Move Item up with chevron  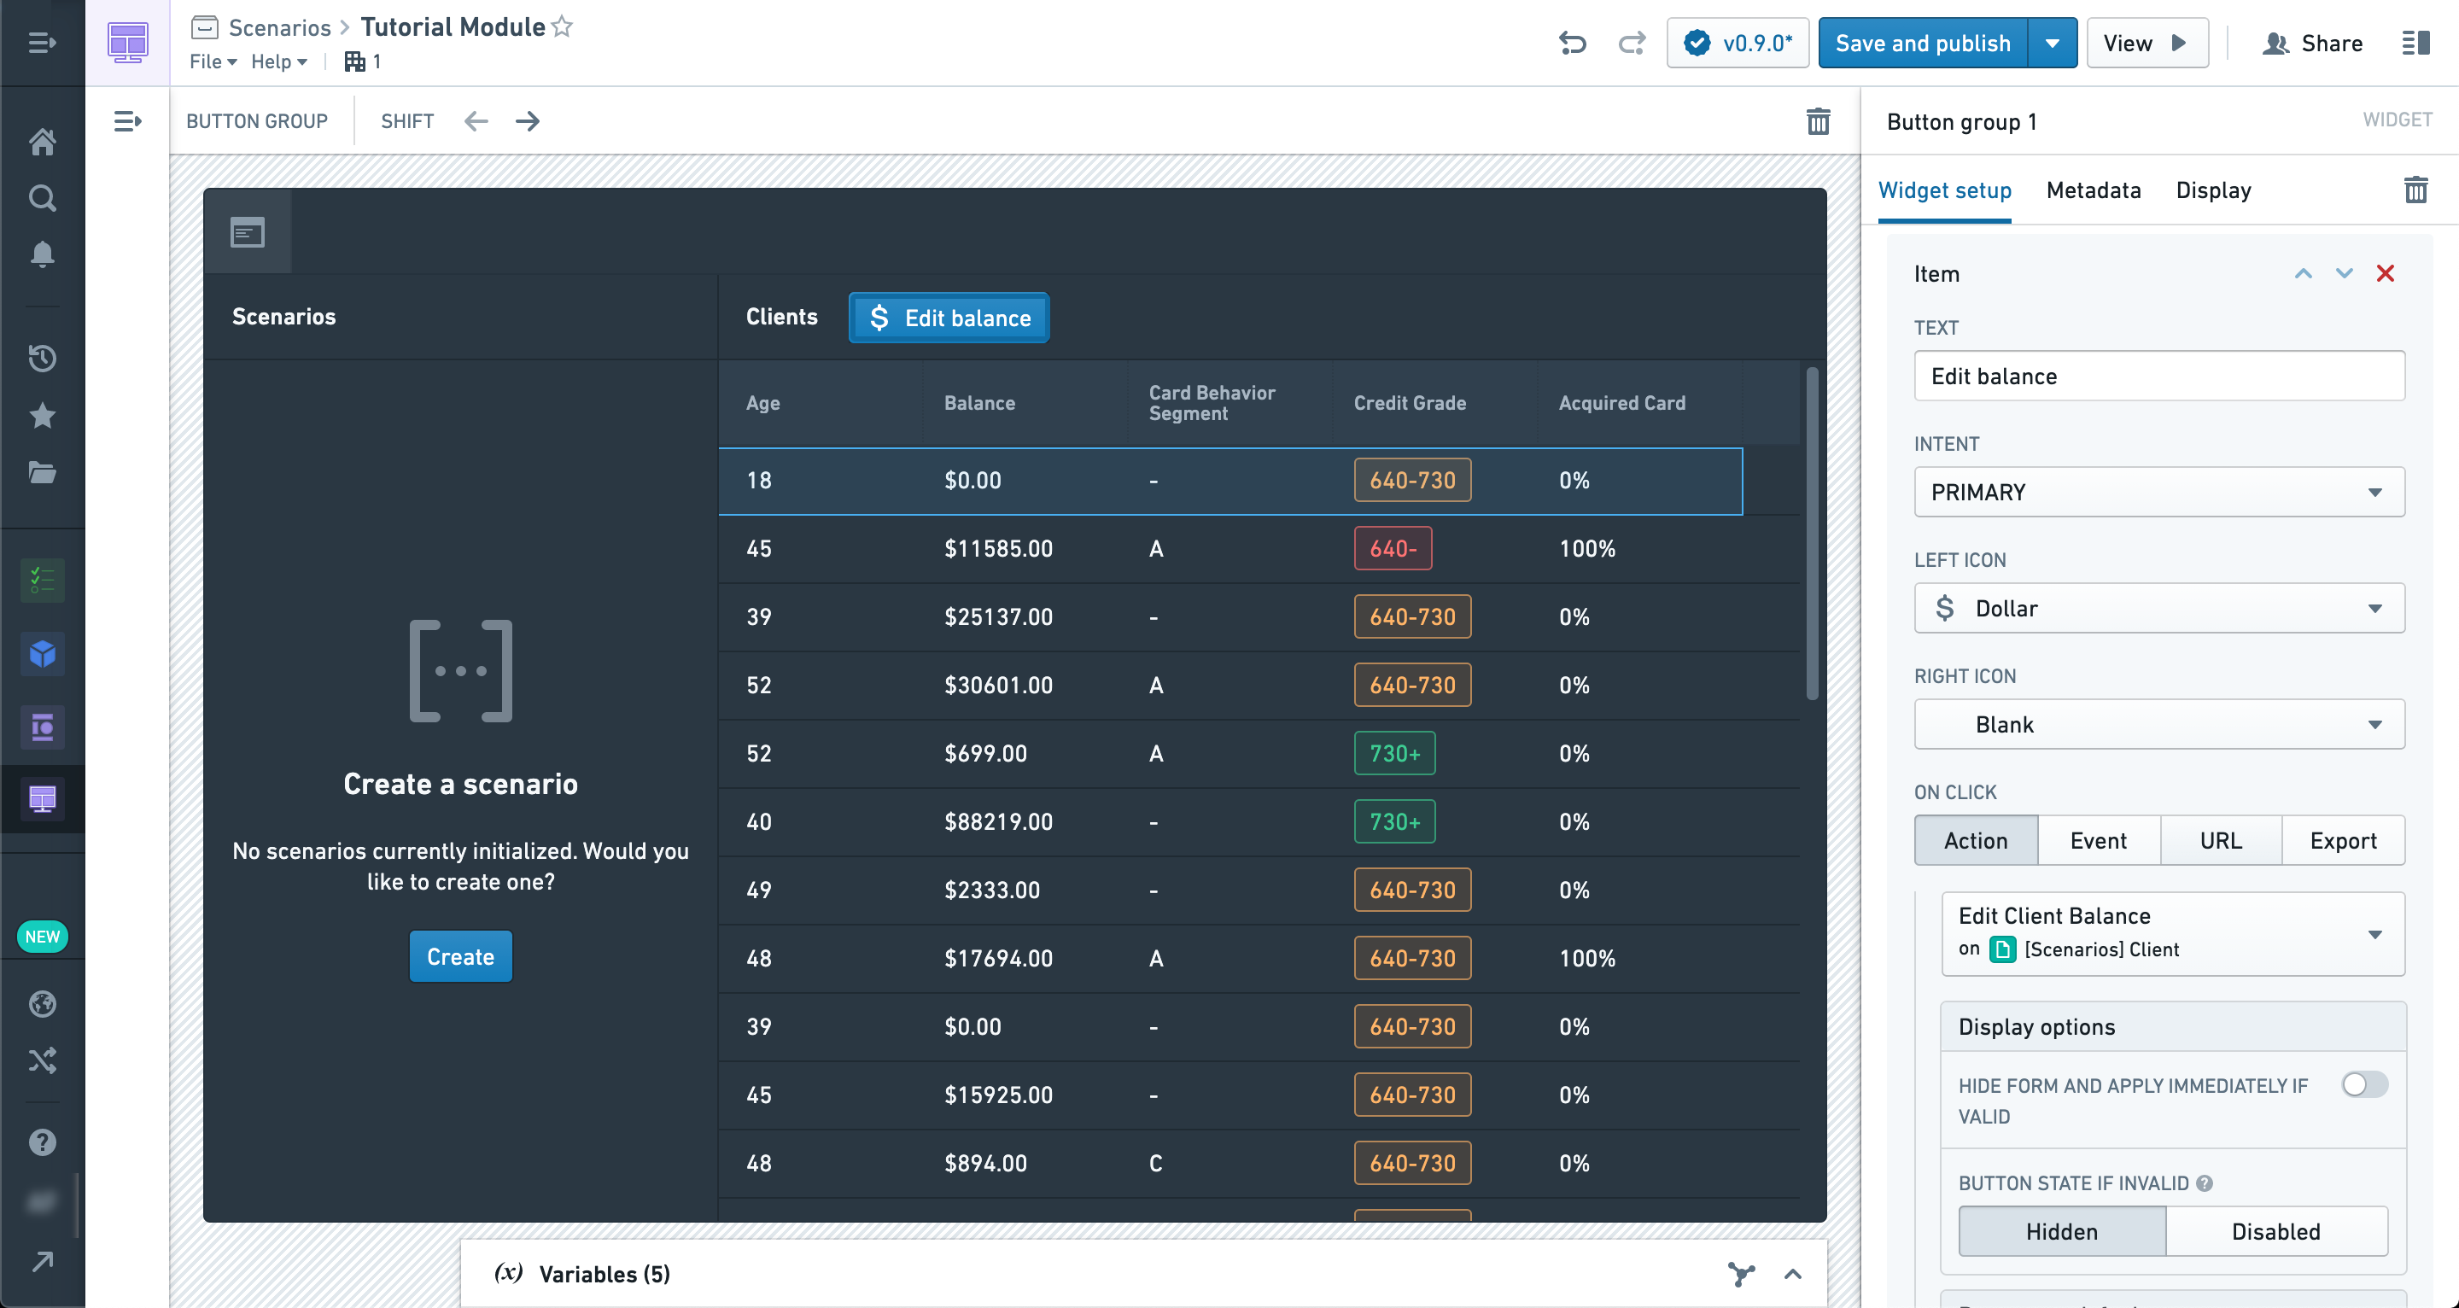click(2303, 274)
